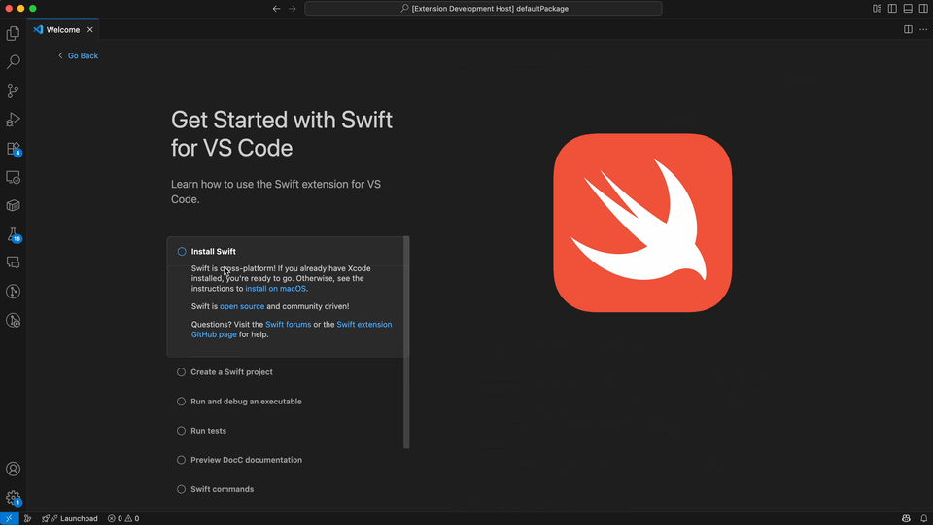
Task: Toggle the bottom panel from title bar
Action: pyautogui.click(x=908, y=9)
